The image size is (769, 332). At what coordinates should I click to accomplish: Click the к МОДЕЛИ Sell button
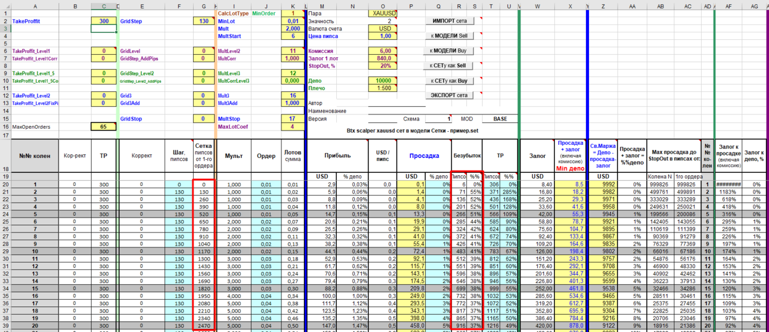(x=449, y=36)
